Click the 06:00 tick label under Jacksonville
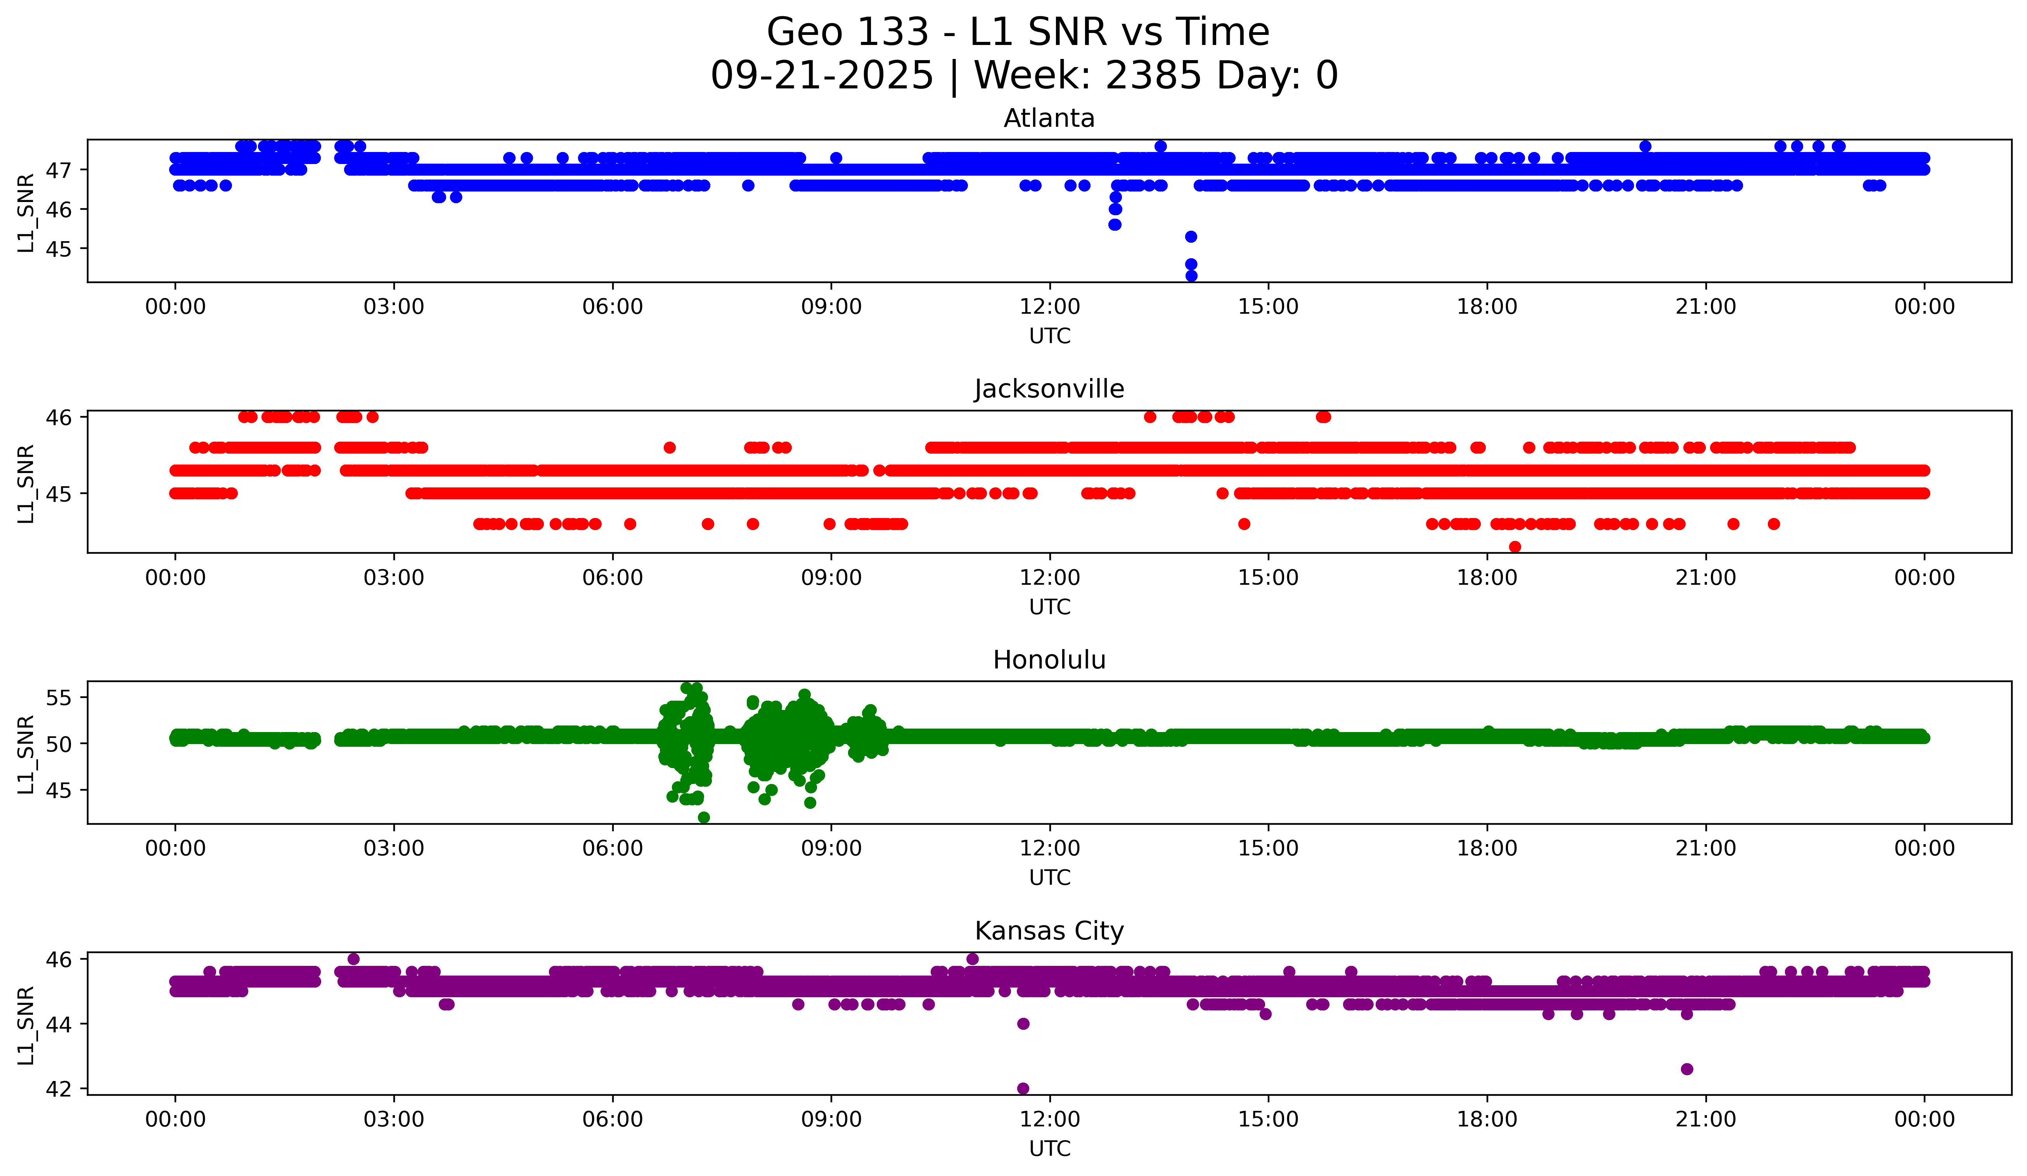 tap(612, 578)
